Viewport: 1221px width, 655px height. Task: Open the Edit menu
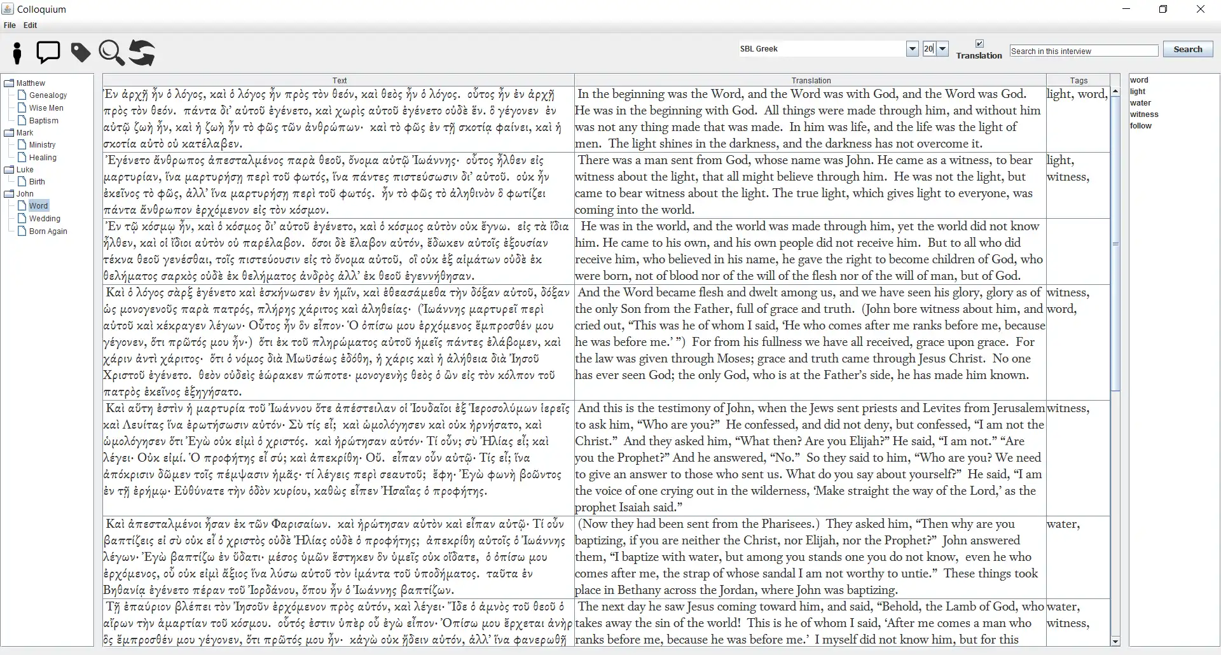tap(31, 25)
